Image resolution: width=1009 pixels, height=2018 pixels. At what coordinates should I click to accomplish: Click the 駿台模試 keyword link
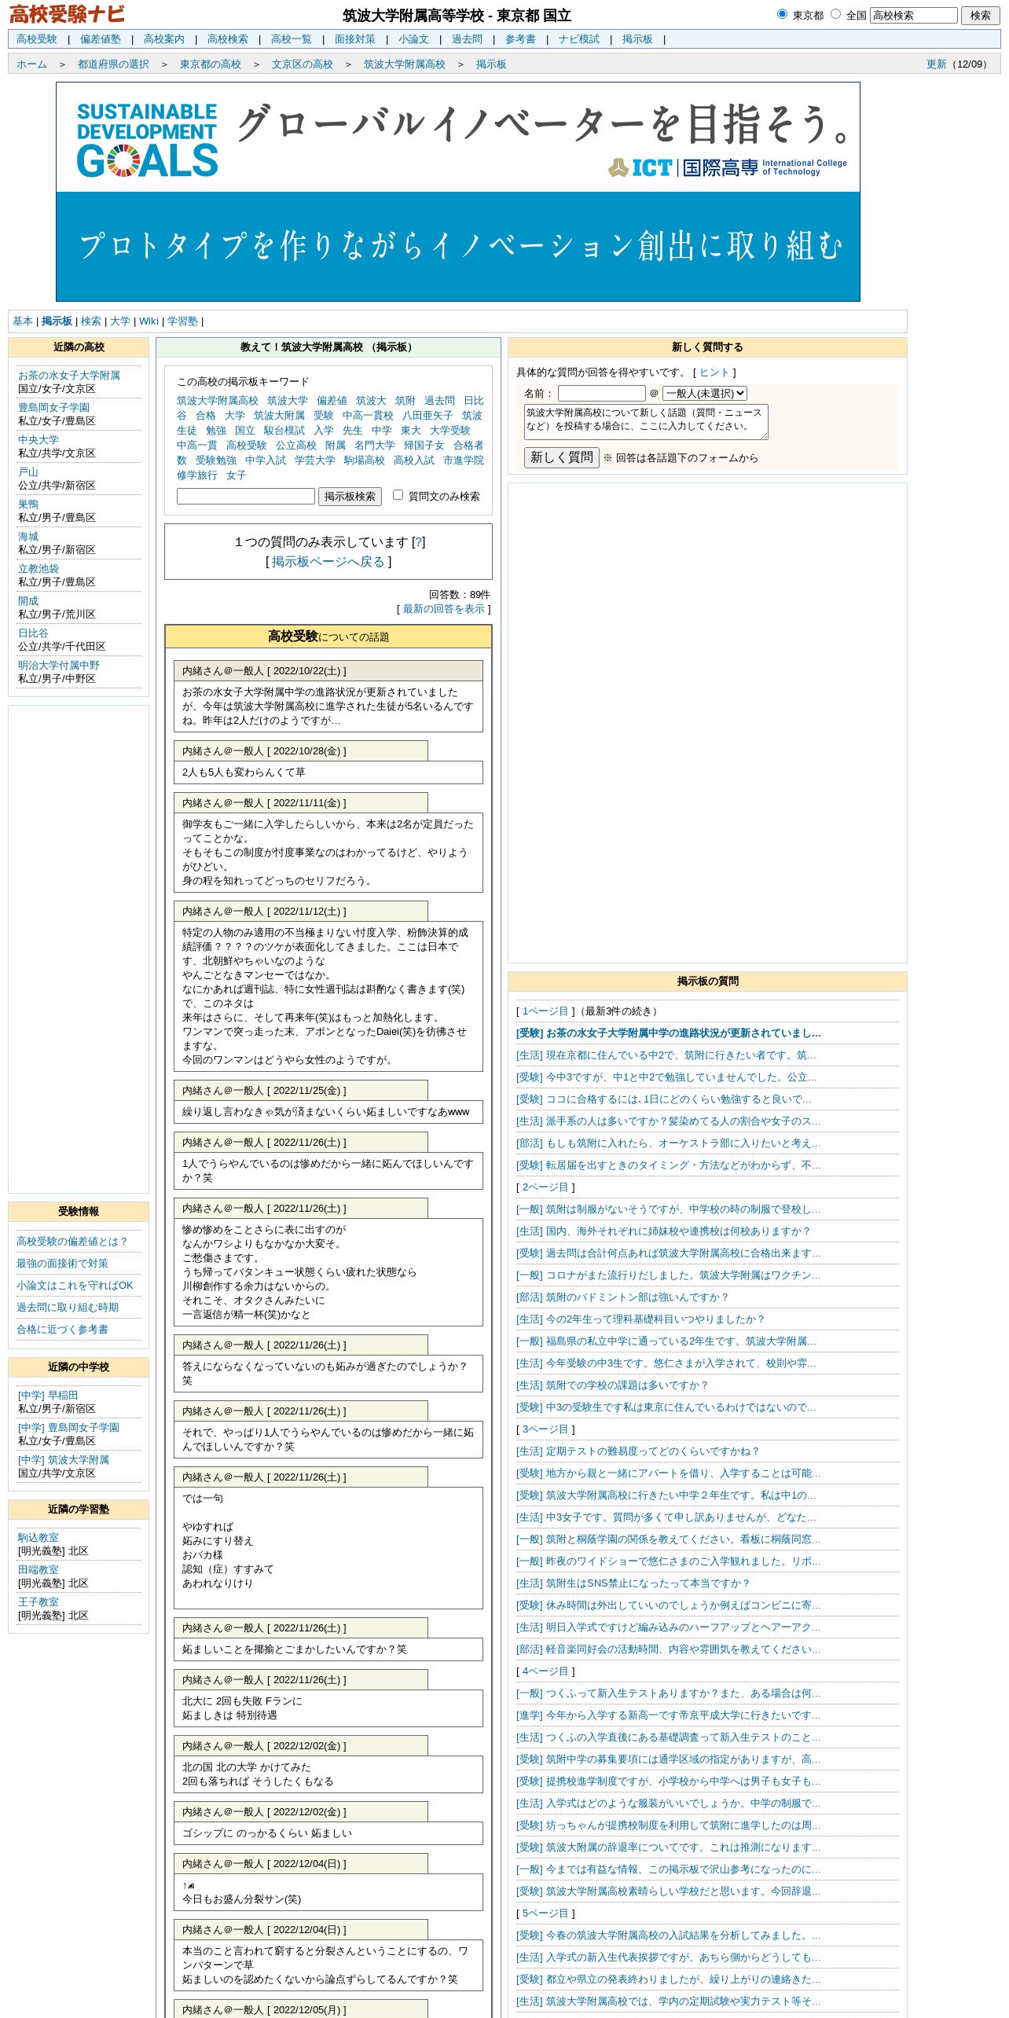tap(284, 431)
